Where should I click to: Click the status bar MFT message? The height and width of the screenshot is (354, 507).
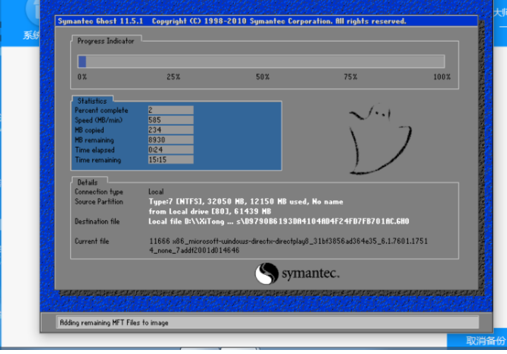tap(114, 323)
